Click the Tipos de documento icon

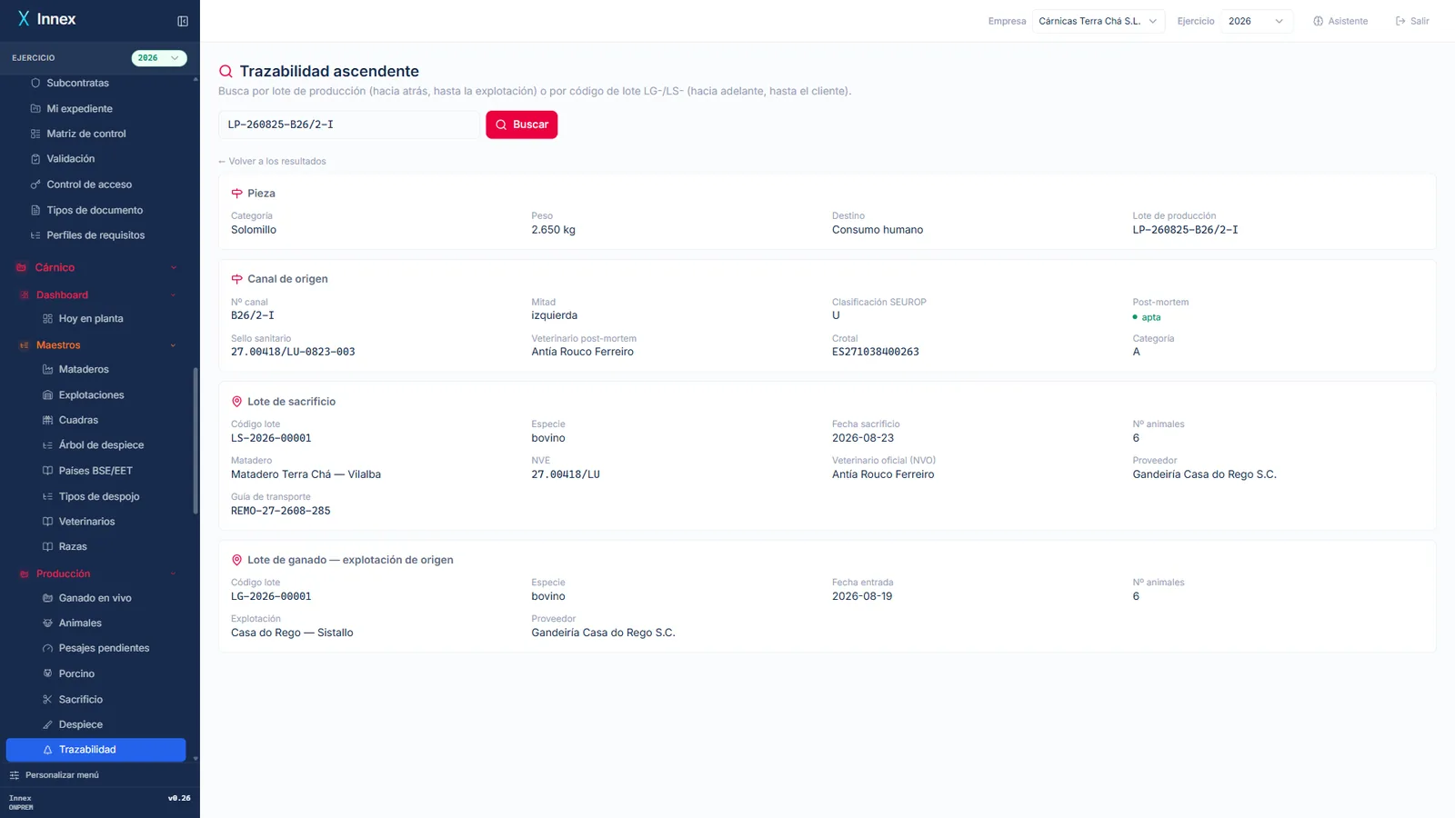[35, 210]
